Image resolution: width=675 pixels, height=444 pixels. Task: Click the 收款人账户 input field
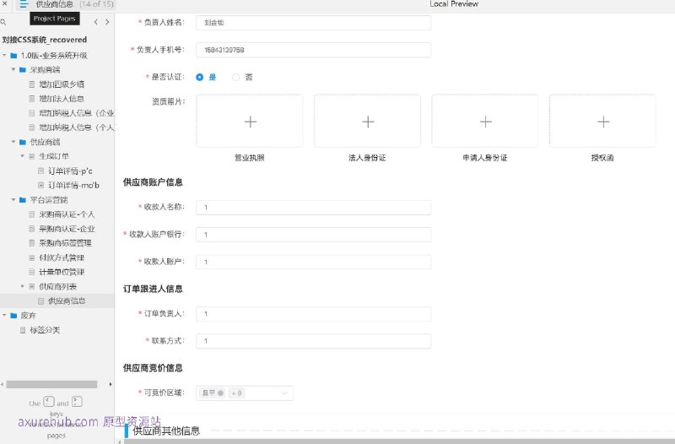coord(313,262)
